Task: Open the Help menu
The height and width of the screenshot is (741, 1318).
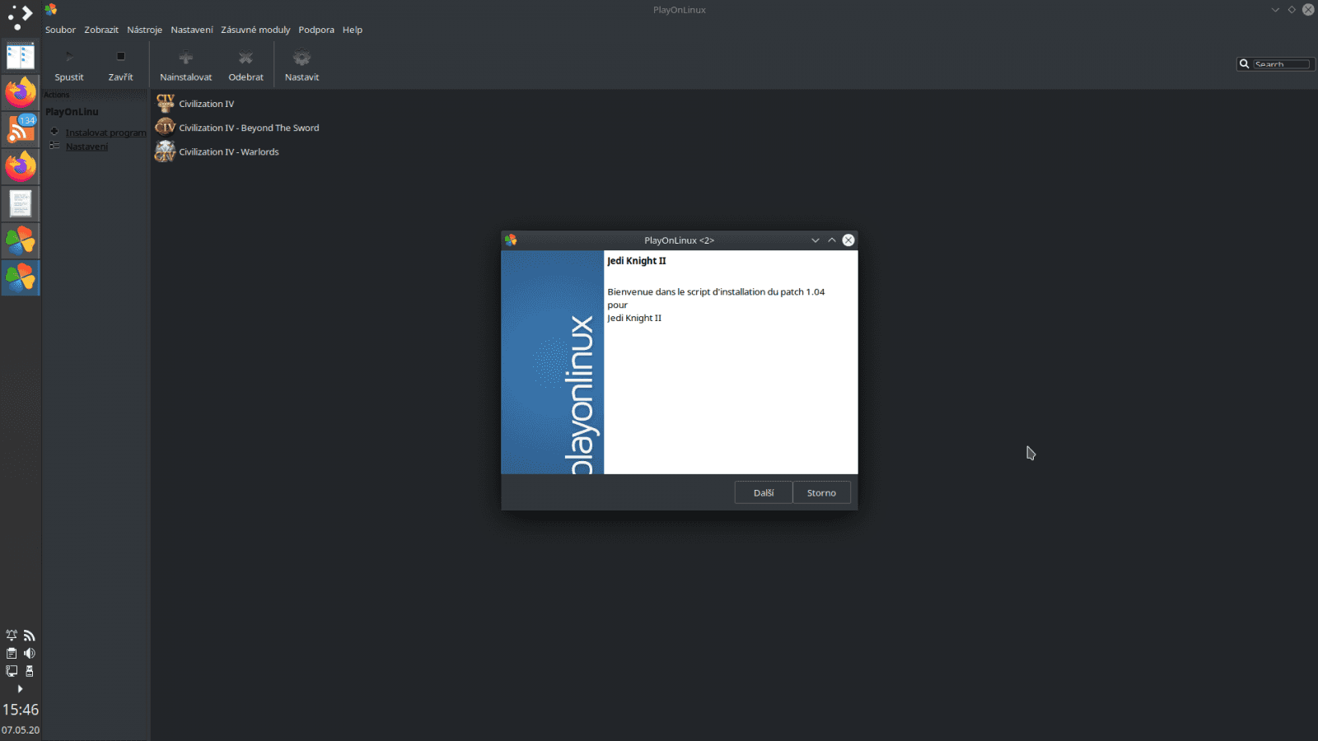Action: 353,30
